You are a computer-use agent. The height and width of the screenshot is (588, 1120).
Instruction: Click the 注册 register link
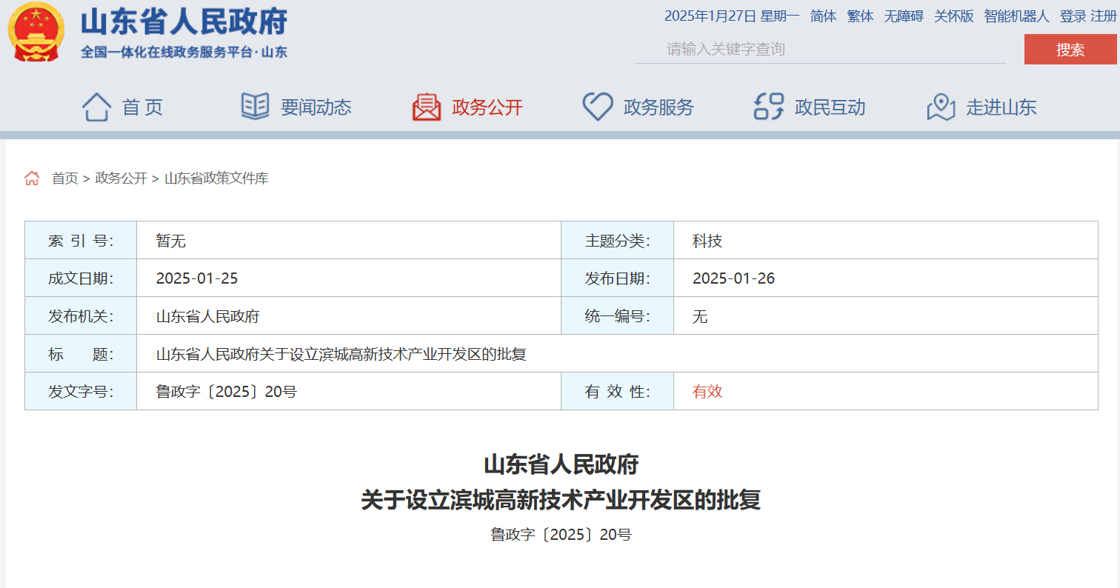(x=1103, y=16)
